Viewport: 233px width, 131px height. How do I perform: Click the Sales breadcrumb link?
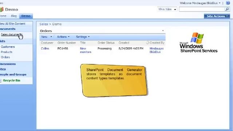pos(44,24)
